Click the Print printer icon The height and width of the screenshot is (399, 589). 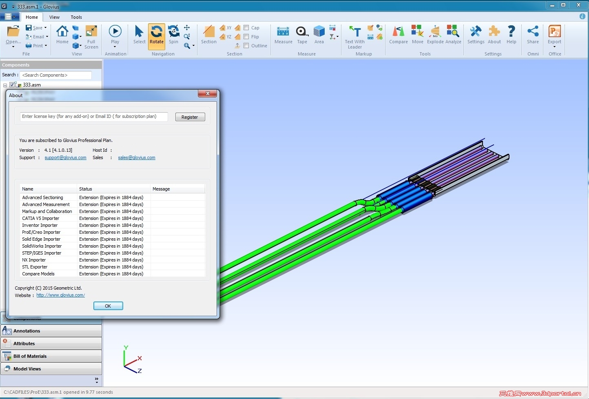[29, 46]
